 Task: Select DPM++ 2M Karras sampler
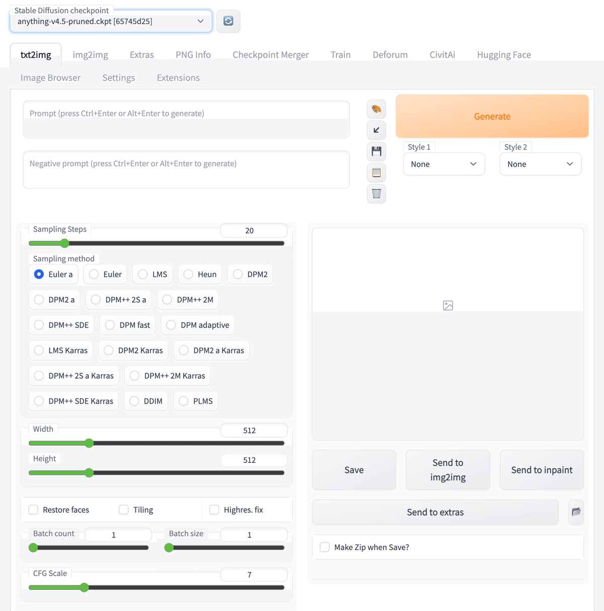pos(168,376)
